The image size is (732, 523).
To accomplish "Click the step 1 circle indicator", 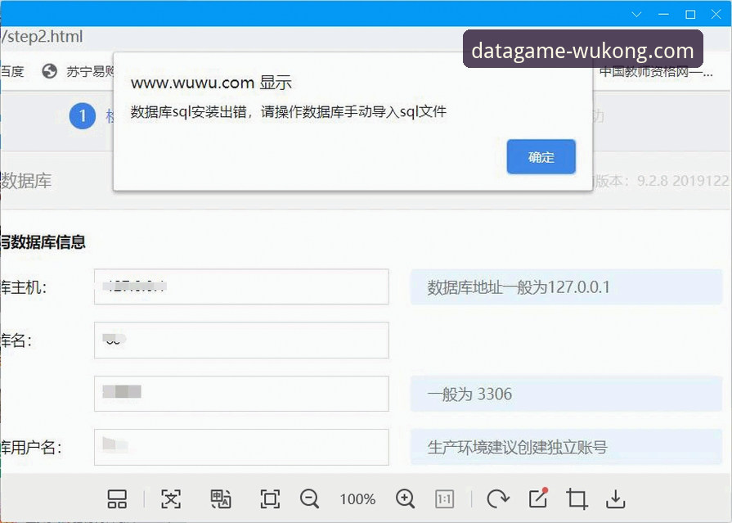I will [x=83, y=116].
